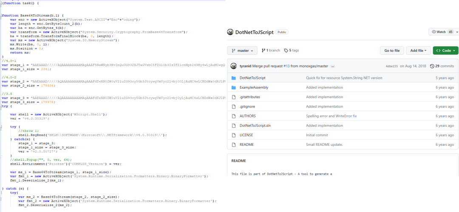Expand the commit message ellipsis button
The height and width of the screenshot is (212, 459).
[332, 66]
